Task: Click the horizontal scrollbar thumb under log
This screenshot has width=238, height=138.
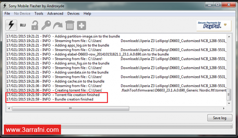Action: [x=71, y=108]
